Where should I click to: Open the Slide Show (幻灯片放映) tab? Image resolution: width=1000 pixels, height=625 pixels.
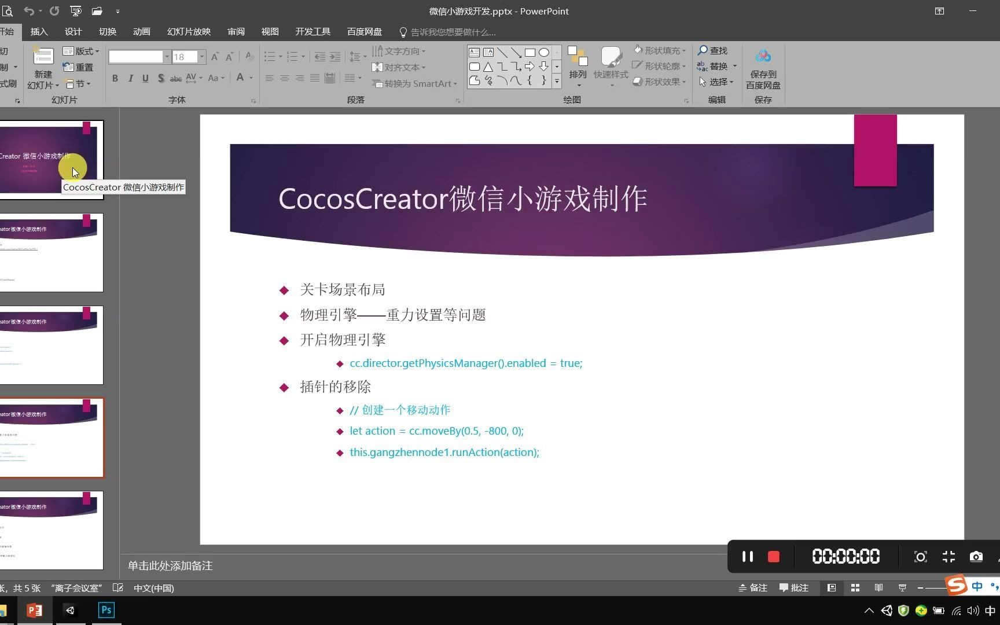[x=189, y=32]
